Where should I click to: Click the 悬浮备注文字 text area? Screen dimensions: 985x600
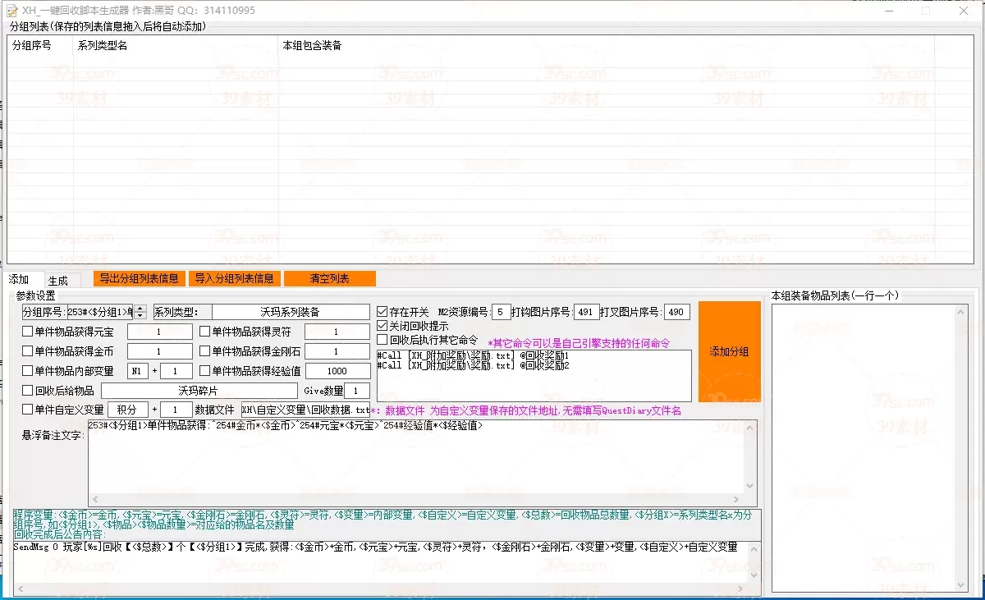click(x=415, y=456)
